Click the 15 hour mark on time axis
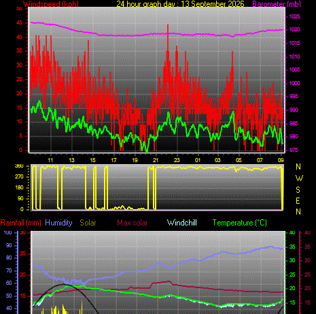Screen dimensions: 316x314 tap(92, 160)
